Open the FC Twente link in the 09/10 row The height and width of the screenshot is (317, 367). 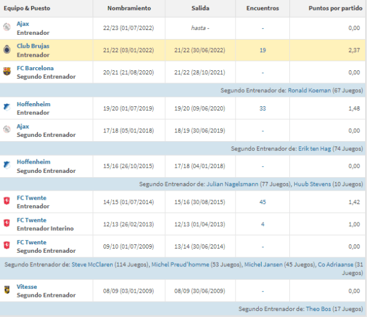(x=31, y=242)
